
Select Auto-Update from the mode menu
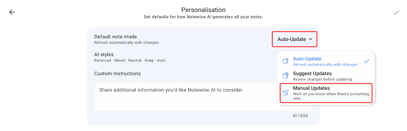tap(326, 61)
